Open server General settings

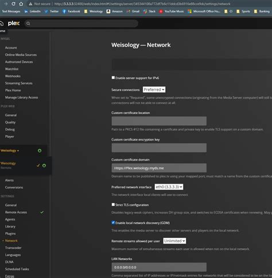point(11,205)
